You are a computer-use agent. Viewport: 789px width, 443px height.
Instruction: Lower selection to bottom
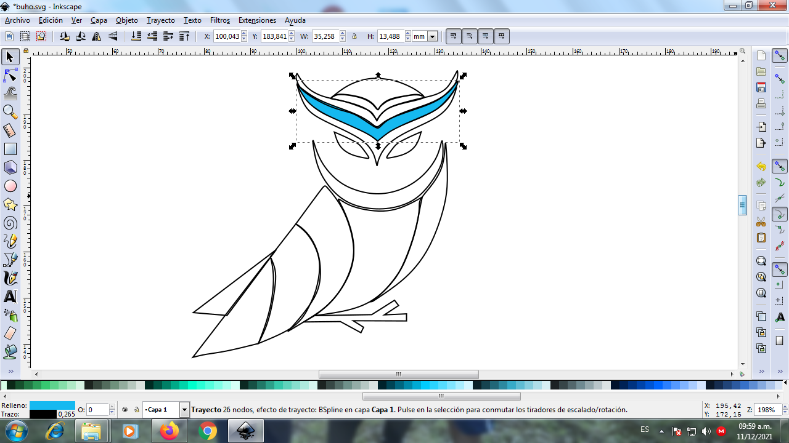point(136,36)
